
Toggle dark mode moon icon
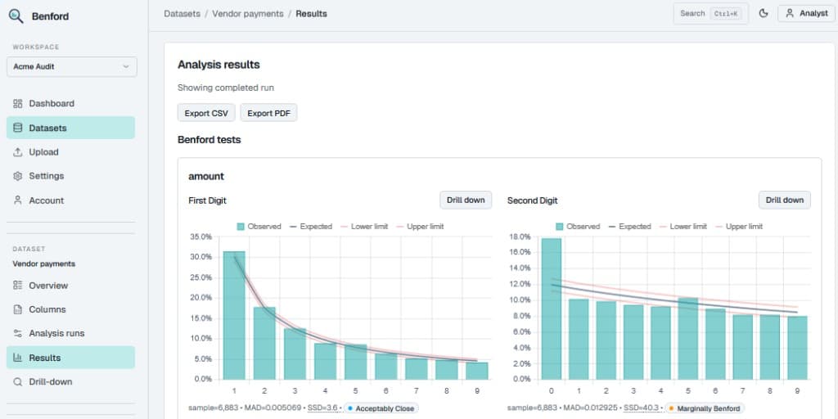pos(764,13)
